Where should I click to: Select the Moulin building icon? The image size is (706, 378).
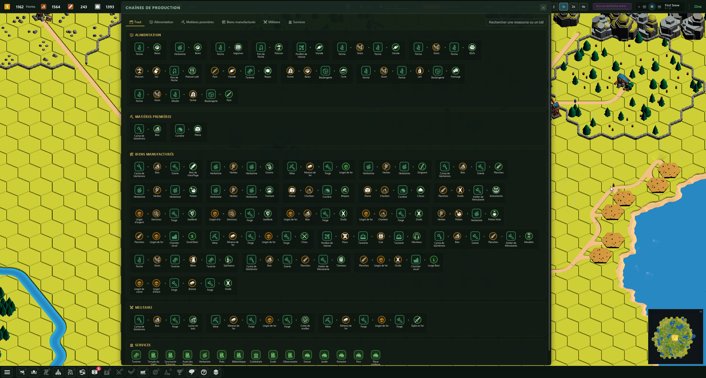pyautogui.click(x=175, y=94)
